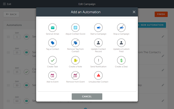This screenshot has height=109, width=174.
Task: Click the Create a Deal label
Action: click(121, 67)
